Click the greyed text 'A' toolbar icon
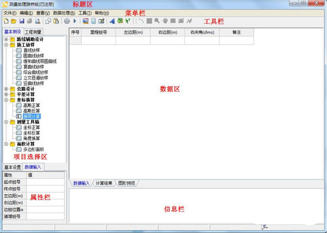Screen dimensions: 327x233 click(189, 21)
